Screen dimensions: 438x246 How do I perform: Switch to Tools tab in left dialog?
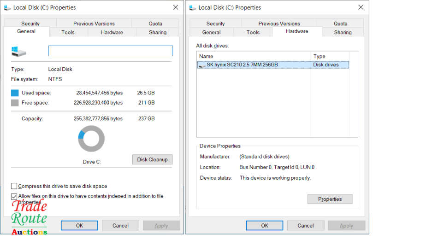click(68, 32)
